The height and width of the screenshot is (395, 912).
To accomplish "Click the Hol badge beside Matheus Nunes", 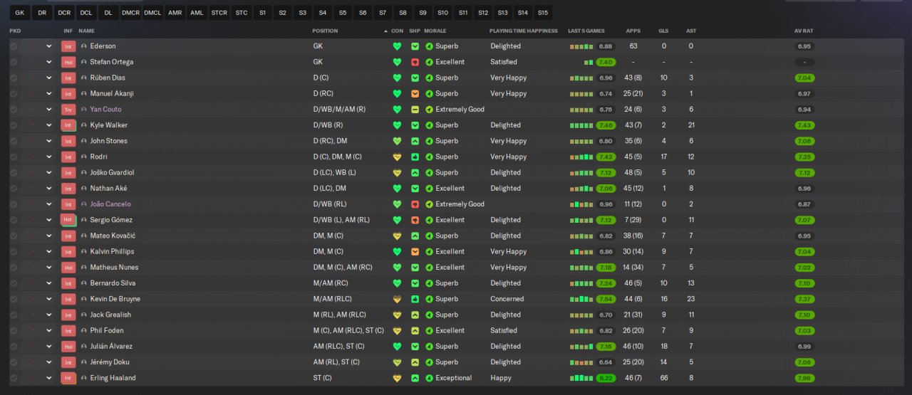I will tap(68, 268).
